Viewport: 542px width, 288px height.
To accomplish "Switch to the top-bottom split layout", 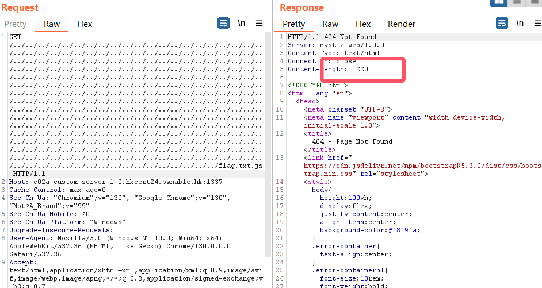I will (517, 2).
